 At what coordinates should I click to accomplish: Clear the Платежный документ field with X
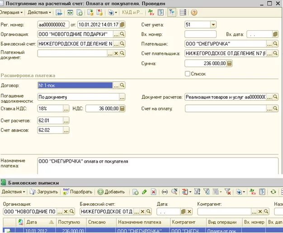pyautogui.click(x=116, y=53)
